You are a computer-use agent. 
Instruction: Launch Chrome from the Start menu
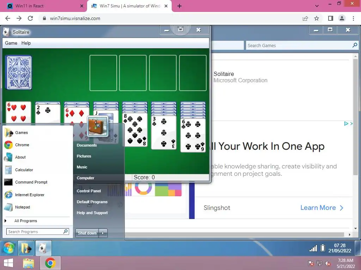point(22,145)
